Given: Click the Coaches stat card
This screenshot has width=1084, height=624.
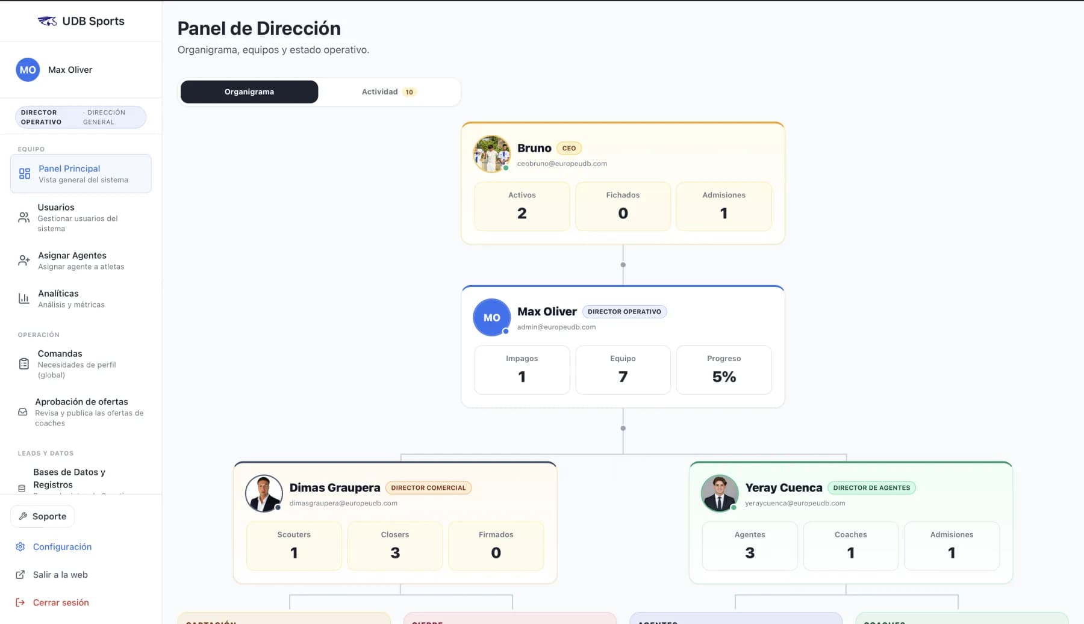Looking at the screenshot, I should coord(851,546).
